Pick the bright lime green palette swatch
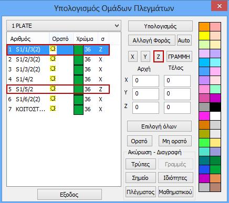This screenshot has width=229, height=203. [204, 143]
